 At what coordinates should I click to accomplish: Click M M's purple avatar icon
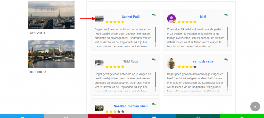(171, 19)
